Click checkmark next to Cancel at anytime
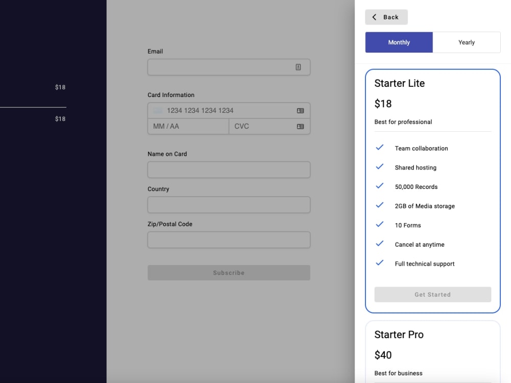The width and height of the screenshot is (511, 383). coord(380,244)
